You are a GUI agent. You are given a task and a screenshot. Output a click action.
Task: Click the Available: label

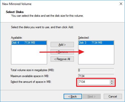coord(17,38)
